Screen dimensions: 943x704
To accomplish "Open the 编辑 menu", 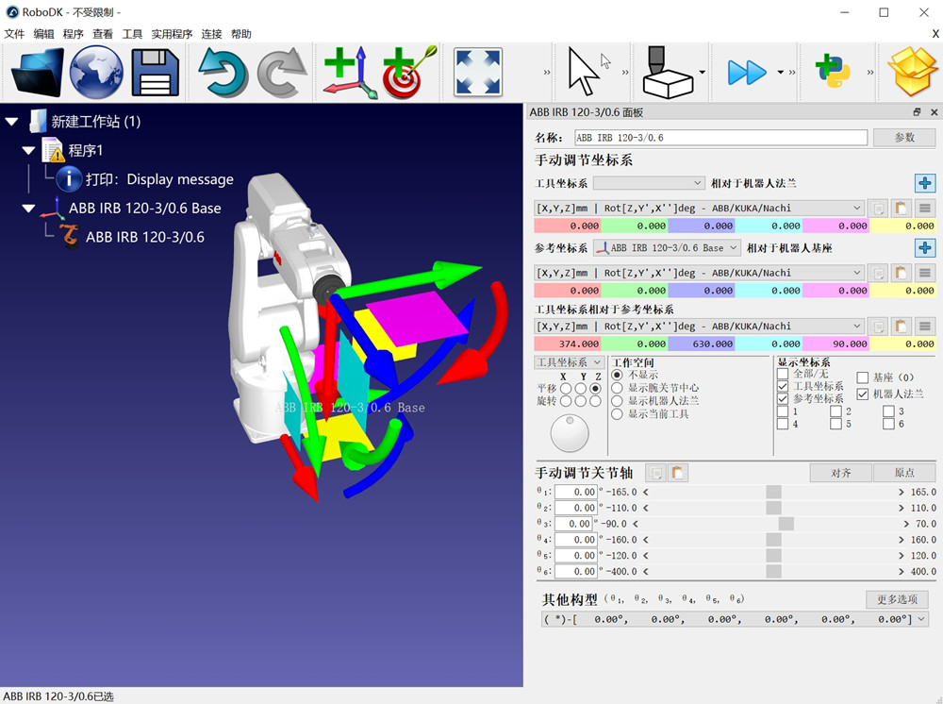I will (44, 34).
